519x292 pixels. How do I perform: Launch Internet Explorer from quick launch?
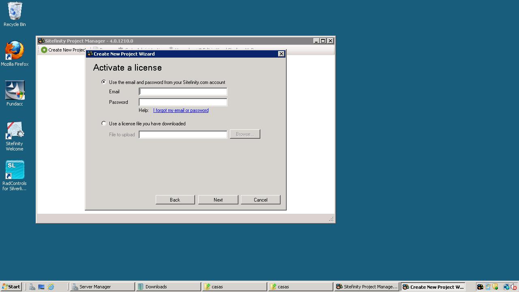(51, 287)
